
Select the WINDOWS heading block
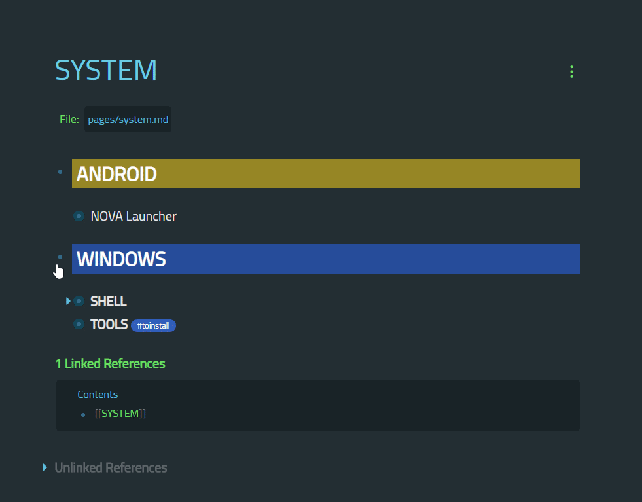point(325,259)
